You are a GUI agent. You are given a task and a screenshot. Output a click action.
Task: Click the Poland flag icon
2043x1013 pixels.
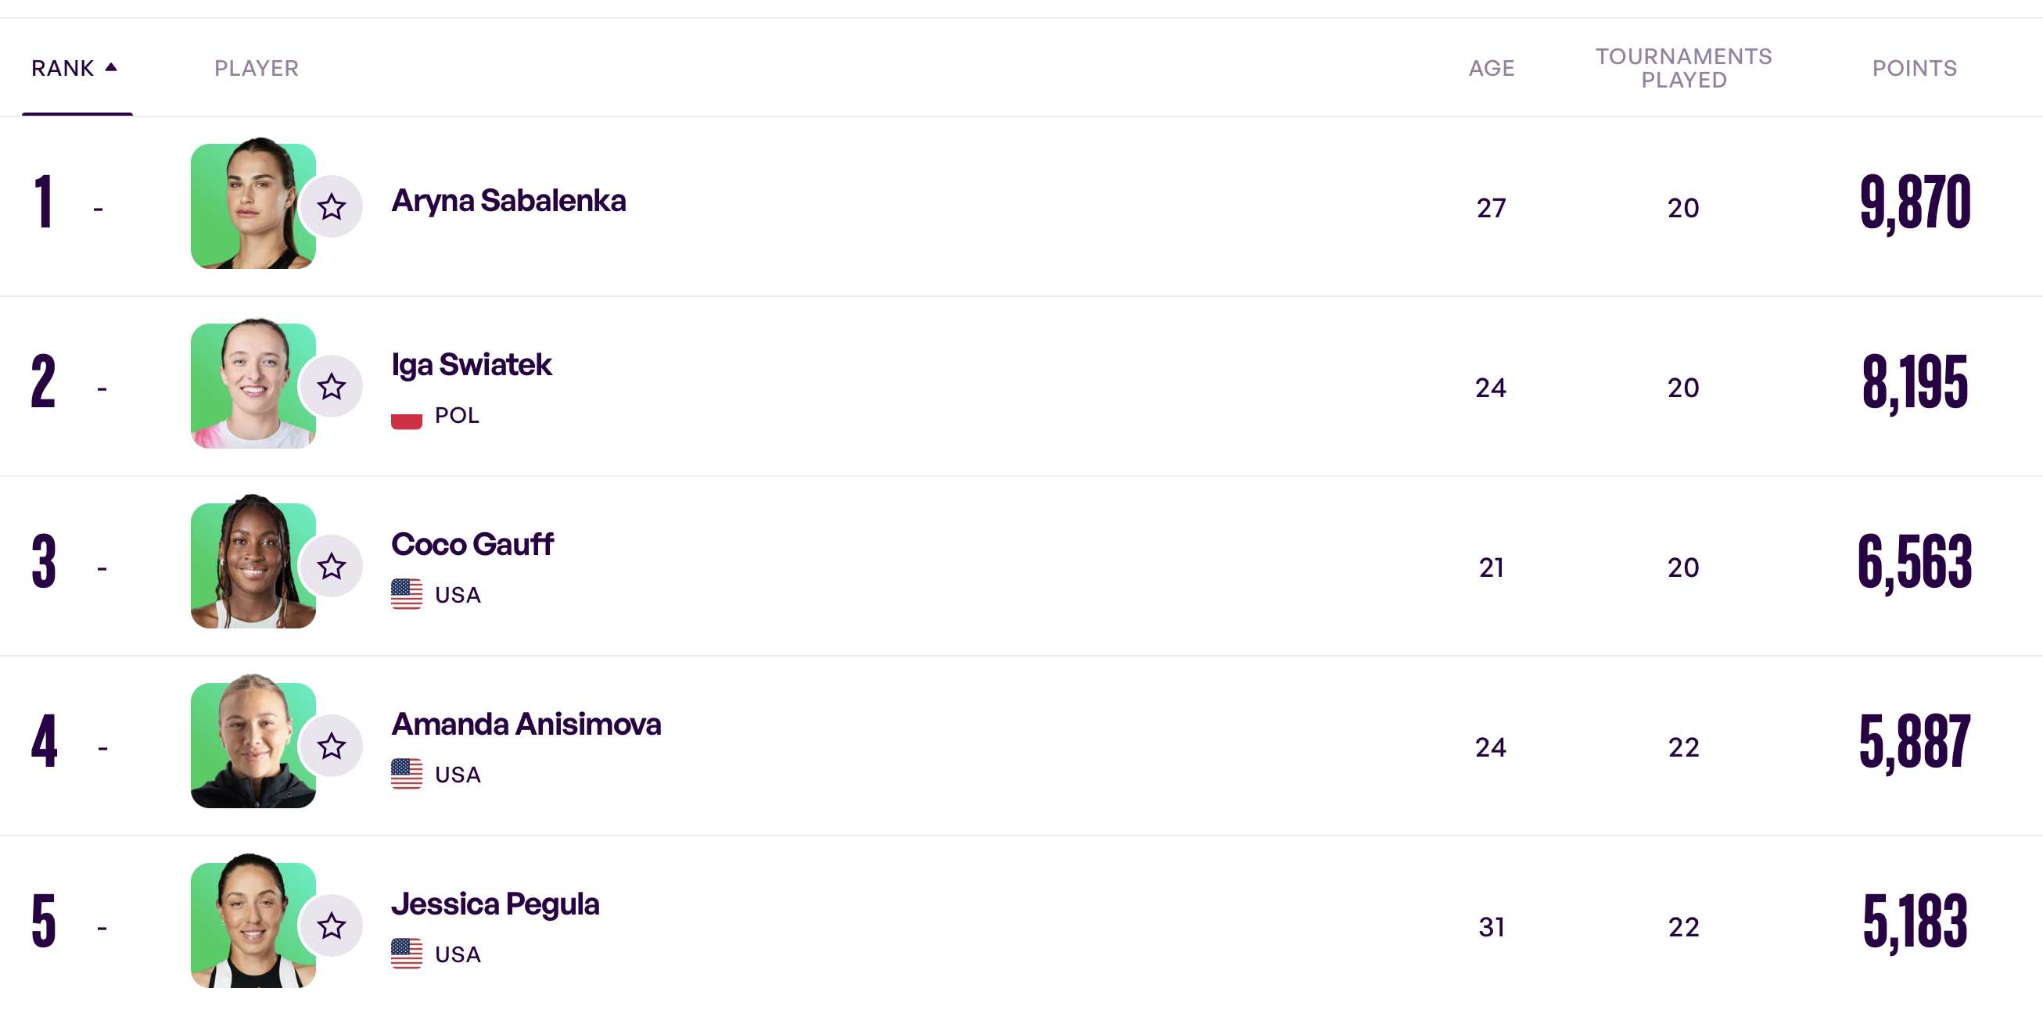click(406, 416)
